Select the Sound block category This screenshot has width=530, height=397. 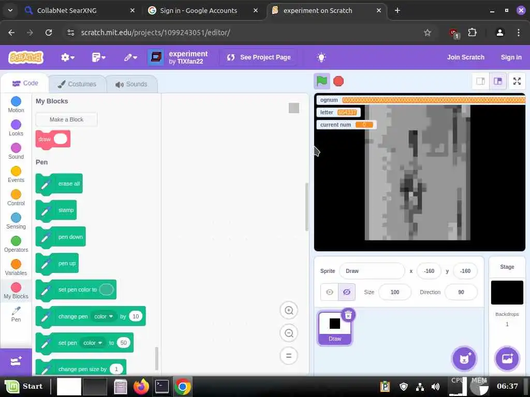pyautogui.click(x=16, y=151)
